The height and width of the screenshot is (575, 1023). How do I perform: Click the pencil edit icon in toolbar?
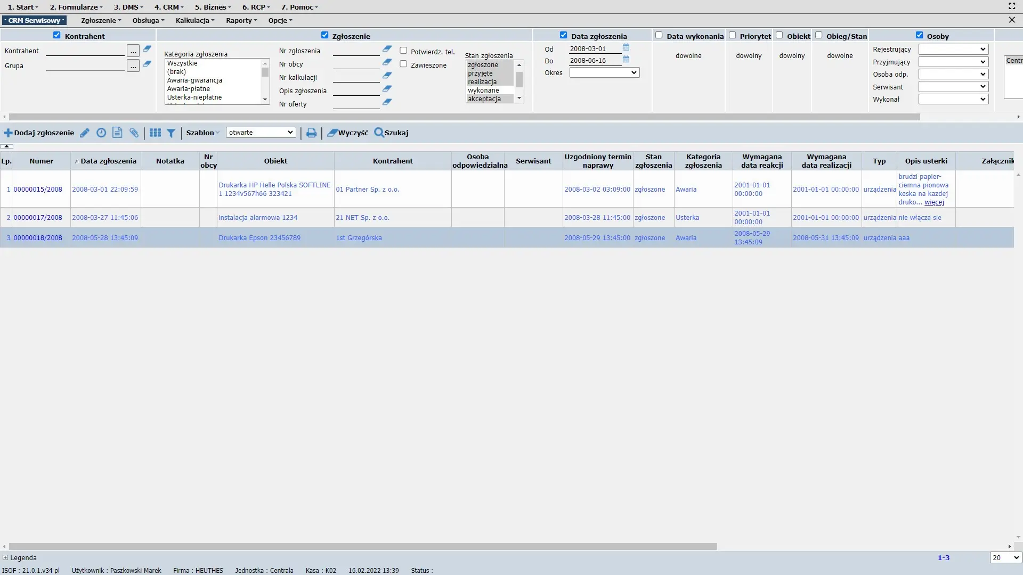(x=85, y=133)
